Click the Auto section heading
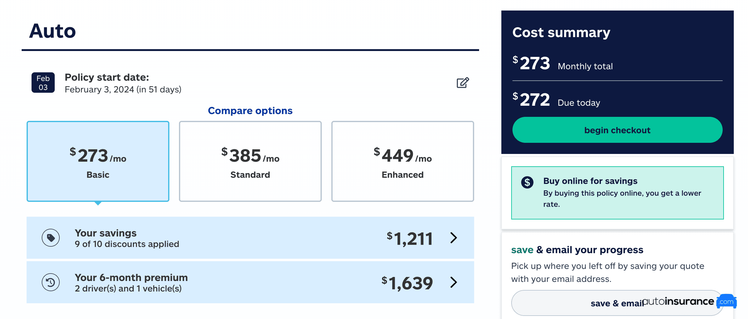This screenshot has width=748, height=319. [53, 31]
